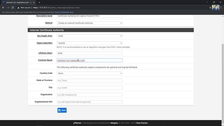Open a new browser tab
The width and height of the screenshot is (224, 126).
(39, 2)
